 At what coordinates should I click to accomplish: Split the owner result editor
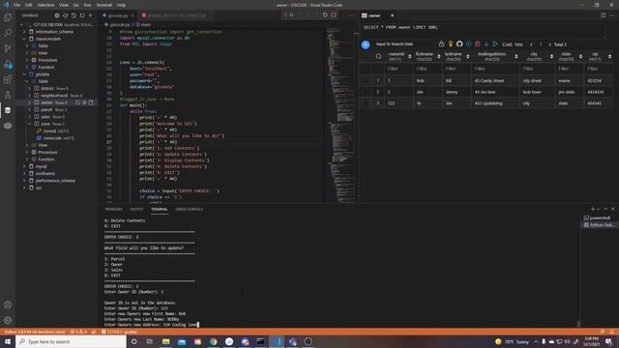[x=604, y=15]
